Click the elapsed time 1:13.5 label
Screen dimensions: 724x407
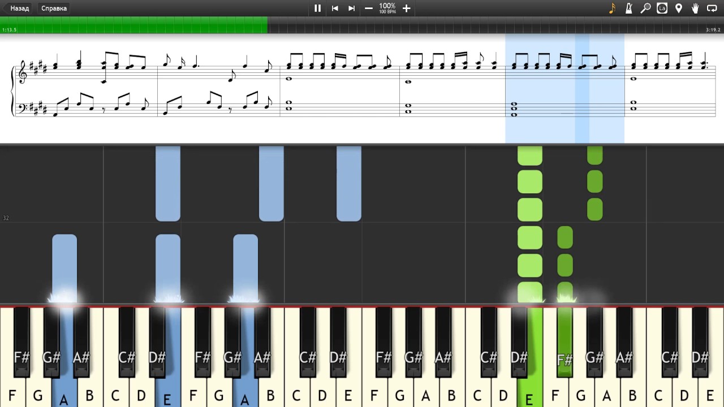(10, 29)
